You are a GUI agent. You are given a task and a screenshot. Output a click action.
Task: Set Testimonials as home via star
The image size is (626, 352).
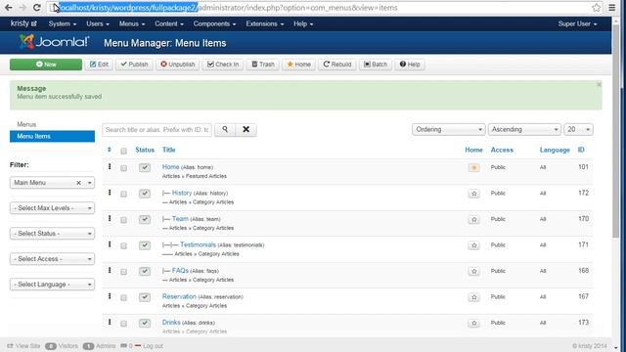pyautogui.click(x=473, y=245)
